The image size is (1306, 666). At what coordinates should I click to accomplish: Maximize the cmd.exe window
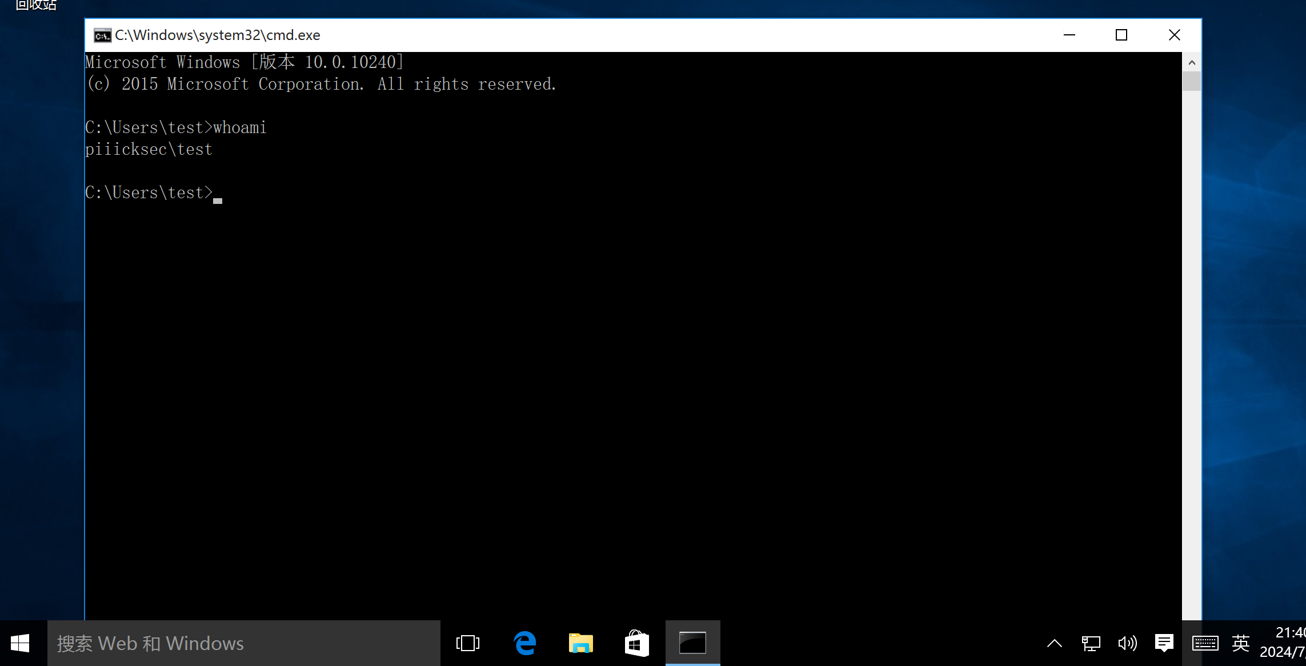click(1121, 35)
